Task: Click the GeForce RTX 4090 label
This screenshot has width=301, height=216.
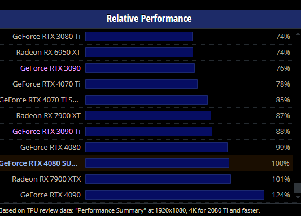Action: coord(50,195)
